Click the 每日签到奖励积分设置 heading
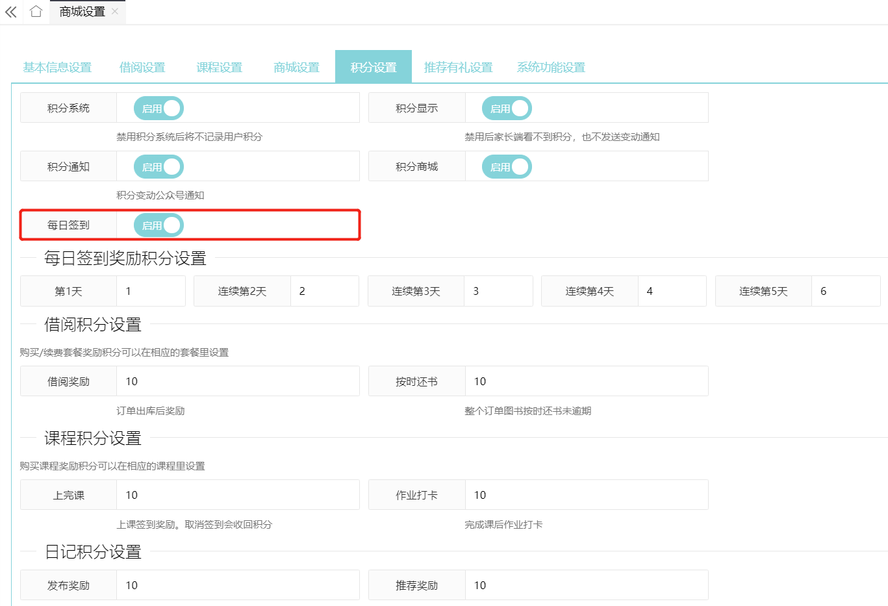Screen dimensions: 888x606 tap(125, 259)
